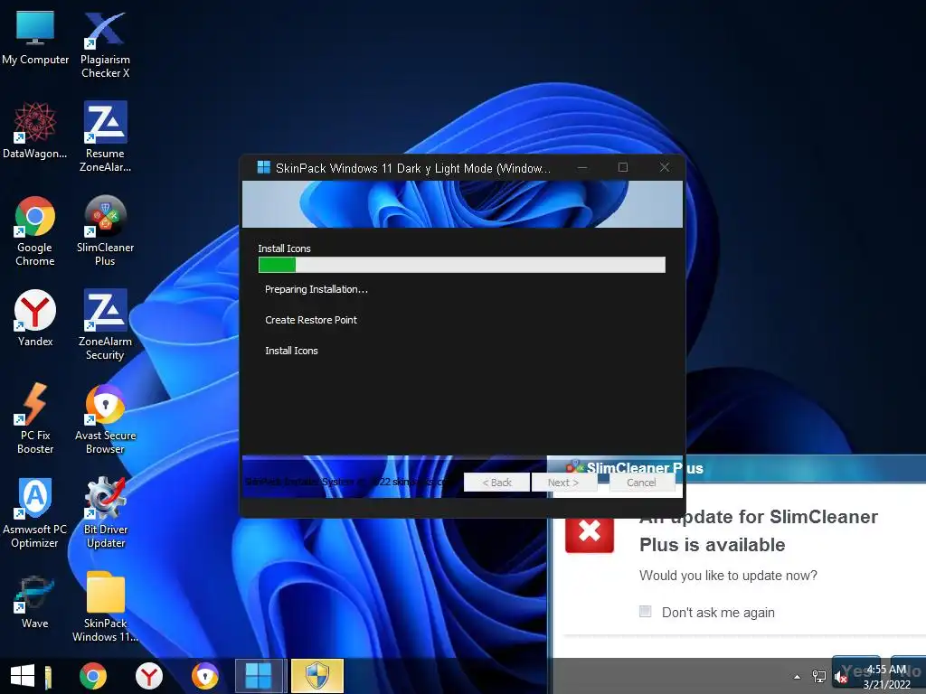Image resolution: width=926 pixels, height=694 pixels.
Task: Click the SkinPack banner image
Action: point(462,204)
